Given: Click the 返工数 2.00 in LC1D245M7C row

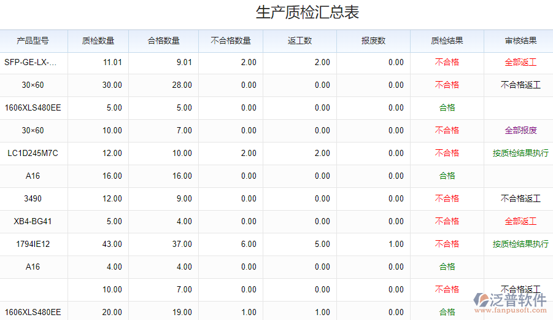Looking at the screenshot, I should click(x=322, y=153).
